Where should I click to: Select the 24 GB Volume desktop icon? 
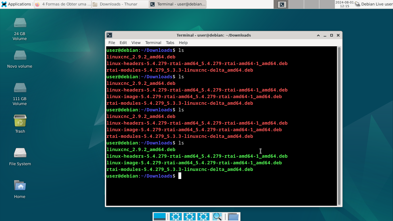(x=20, y=29)
